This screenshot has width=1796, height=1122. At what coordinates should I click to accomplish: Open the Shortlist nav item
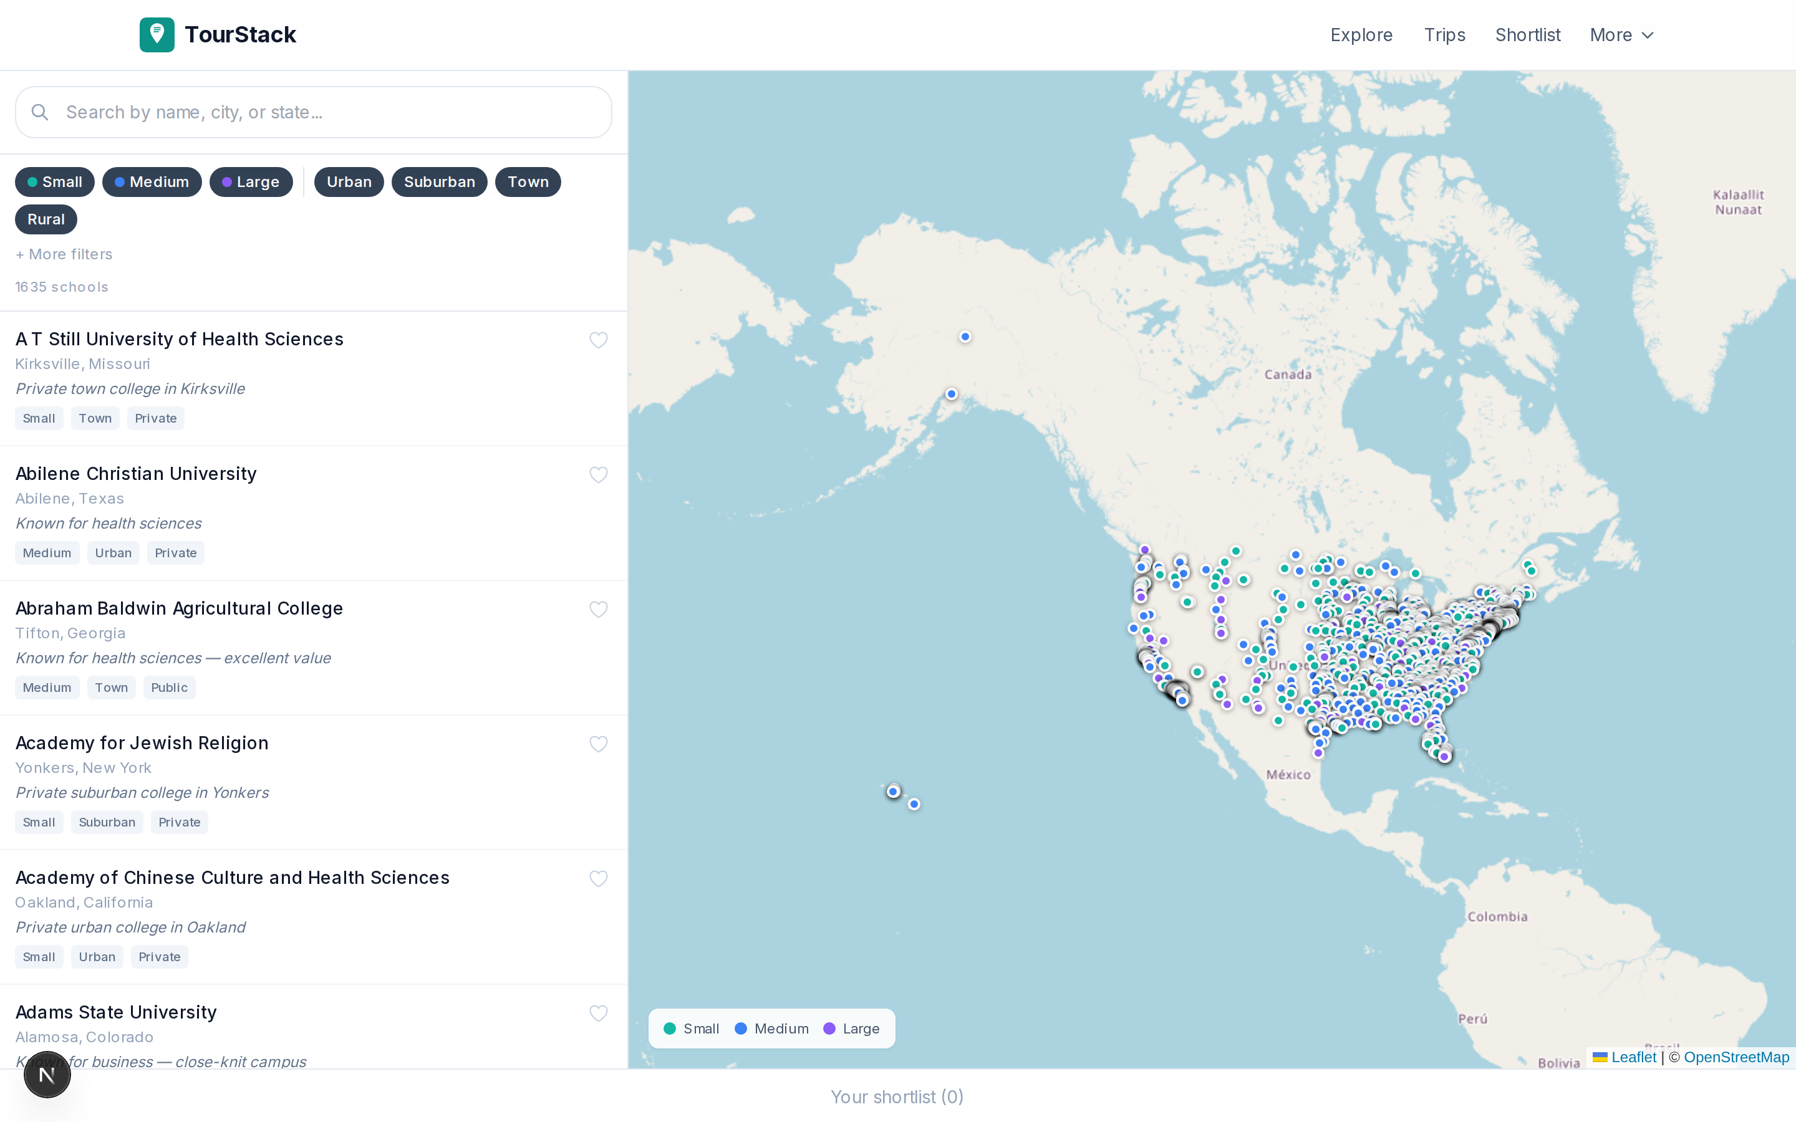1527,35
